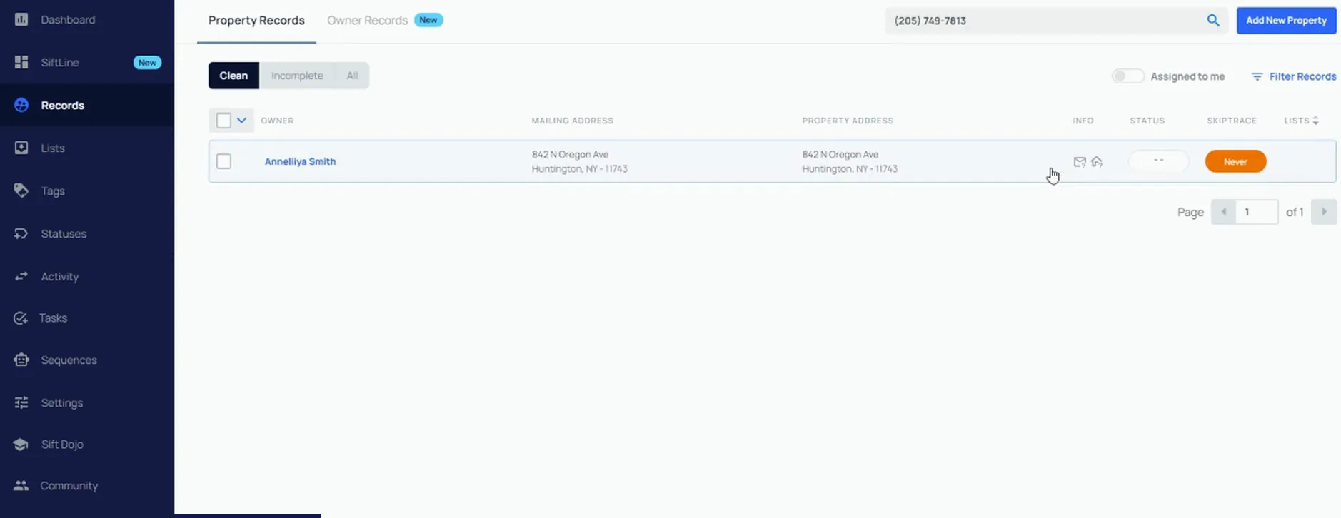The height and width of the screenshot is (518, 1341).
Task: Click the search magnifier icon
Action: 1213,20
